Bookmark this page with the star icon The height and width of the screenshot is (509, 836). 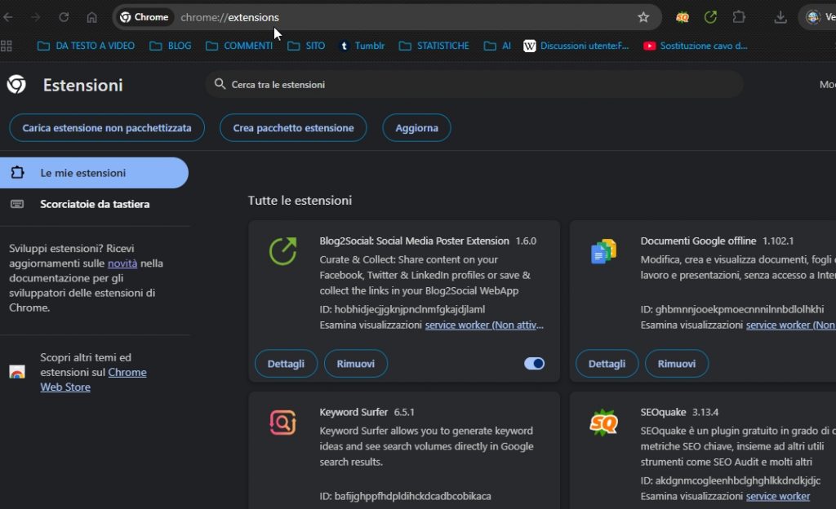(643, 17)
